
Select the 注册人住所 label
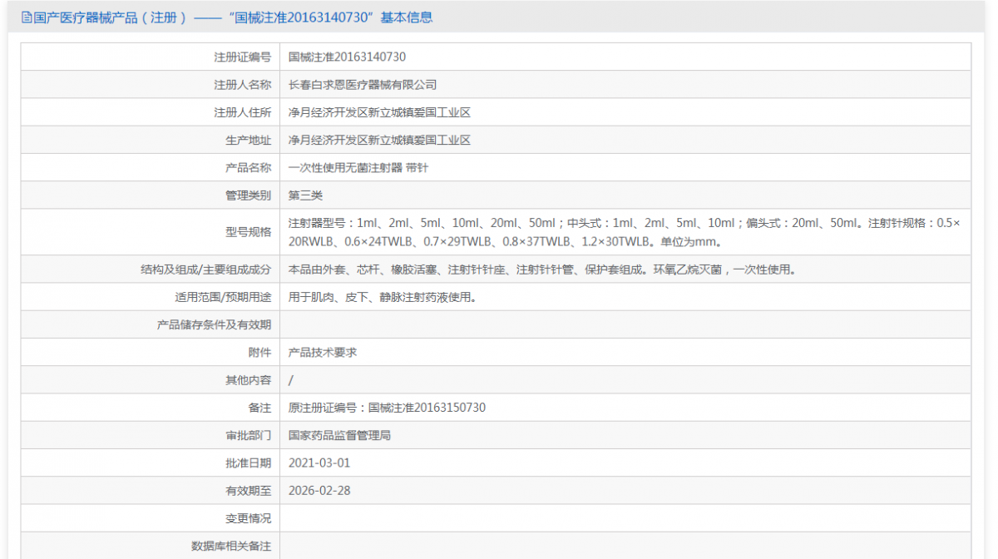click(x=243, y=112)
